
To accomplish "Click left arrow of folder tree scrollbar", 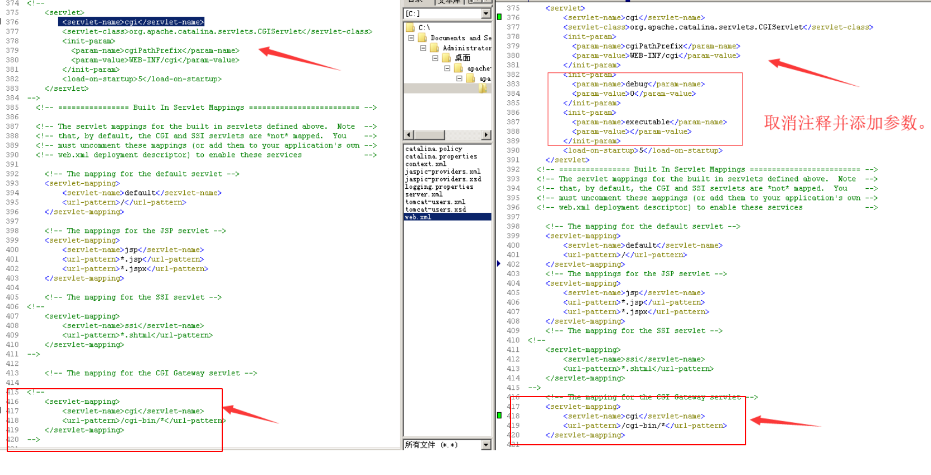I will [409, 135].
